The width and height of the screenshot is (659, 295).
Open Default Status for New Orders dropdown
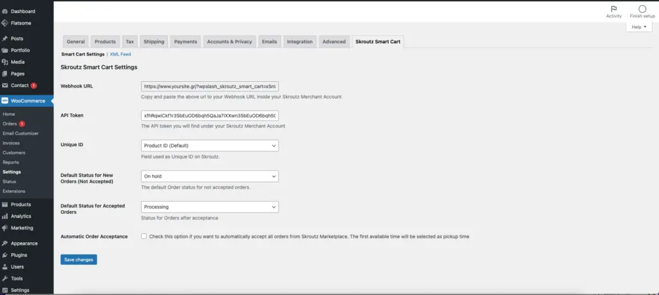point(210,176)
